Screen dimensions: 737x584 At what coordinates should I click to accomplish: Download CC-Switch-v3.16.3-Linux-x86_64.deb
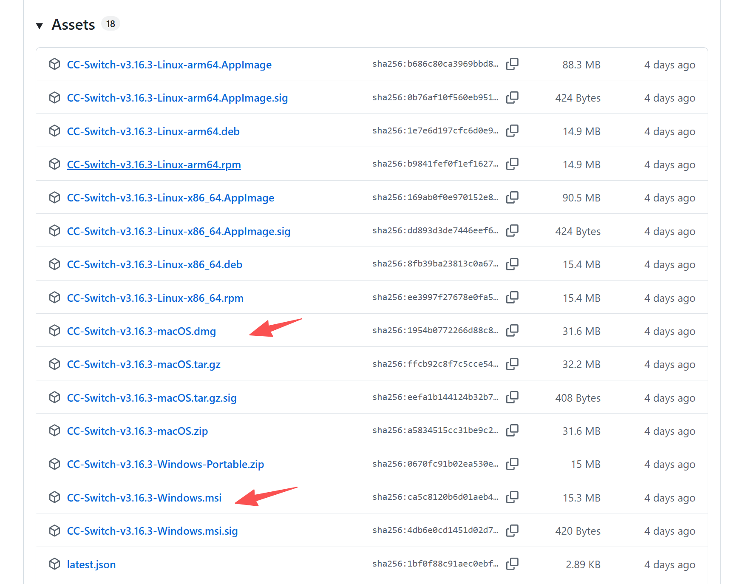coord(155,265)
